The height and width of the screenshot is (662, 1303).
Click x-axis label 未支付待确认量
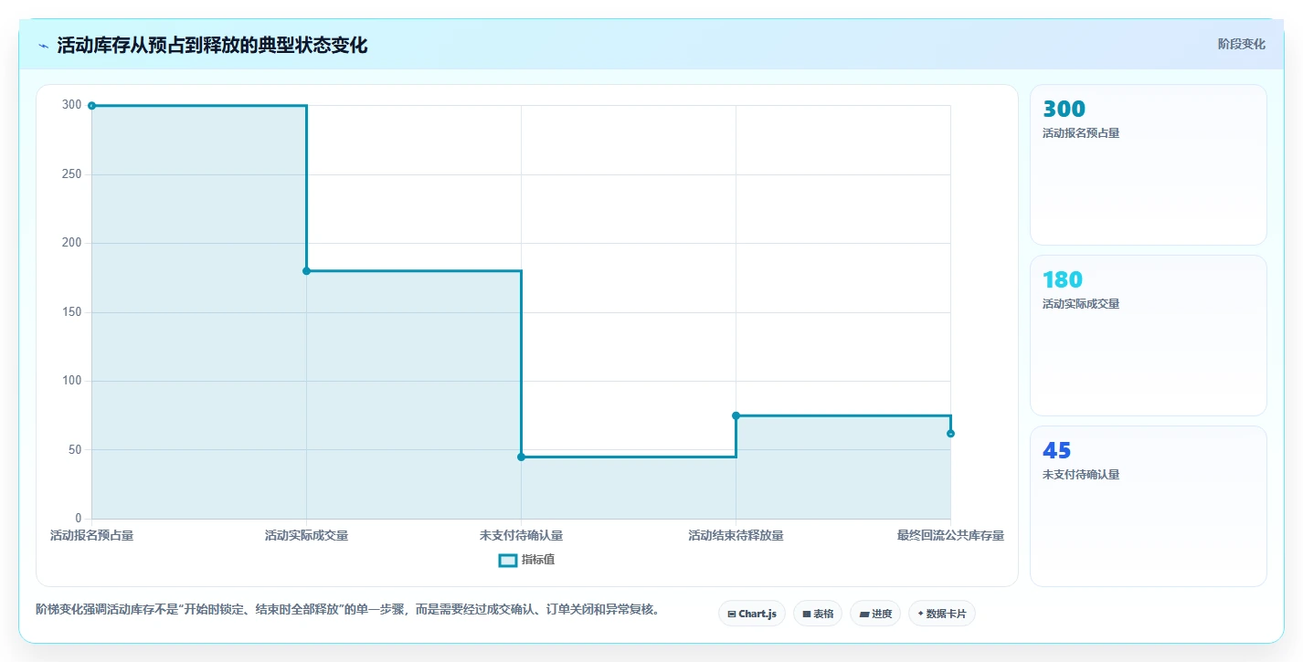(521, 536)
